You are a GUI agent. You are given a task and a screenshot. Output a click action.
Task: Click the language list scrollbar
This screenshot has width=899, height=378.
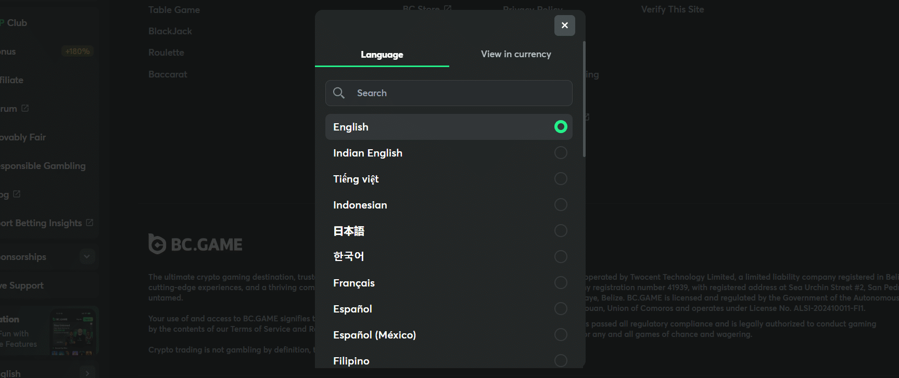pyautogui.click(x=584, y=99)
